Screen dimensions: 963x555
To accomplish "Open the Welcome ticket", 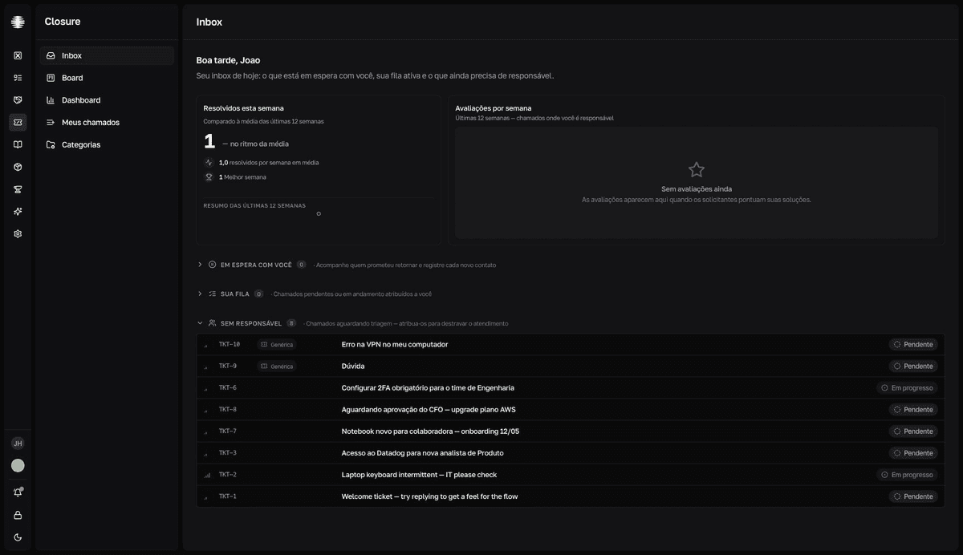I will click(x=429, y=496).
